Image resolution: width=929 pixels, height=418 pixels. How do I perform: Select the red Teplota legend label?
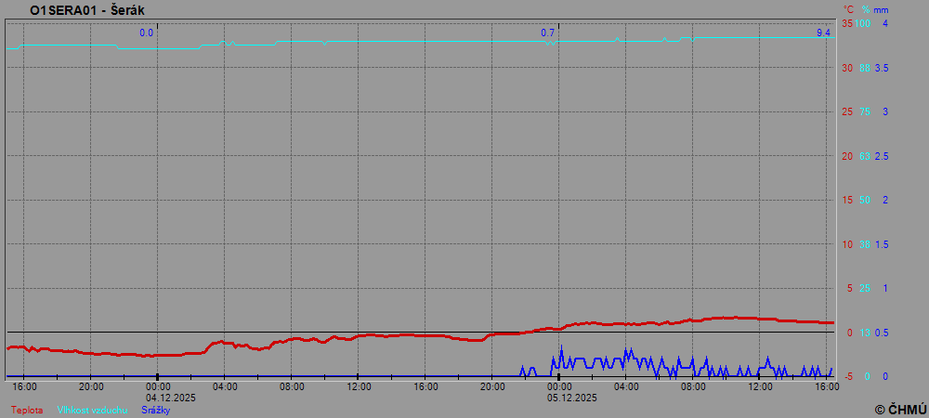tap(27, 410)
